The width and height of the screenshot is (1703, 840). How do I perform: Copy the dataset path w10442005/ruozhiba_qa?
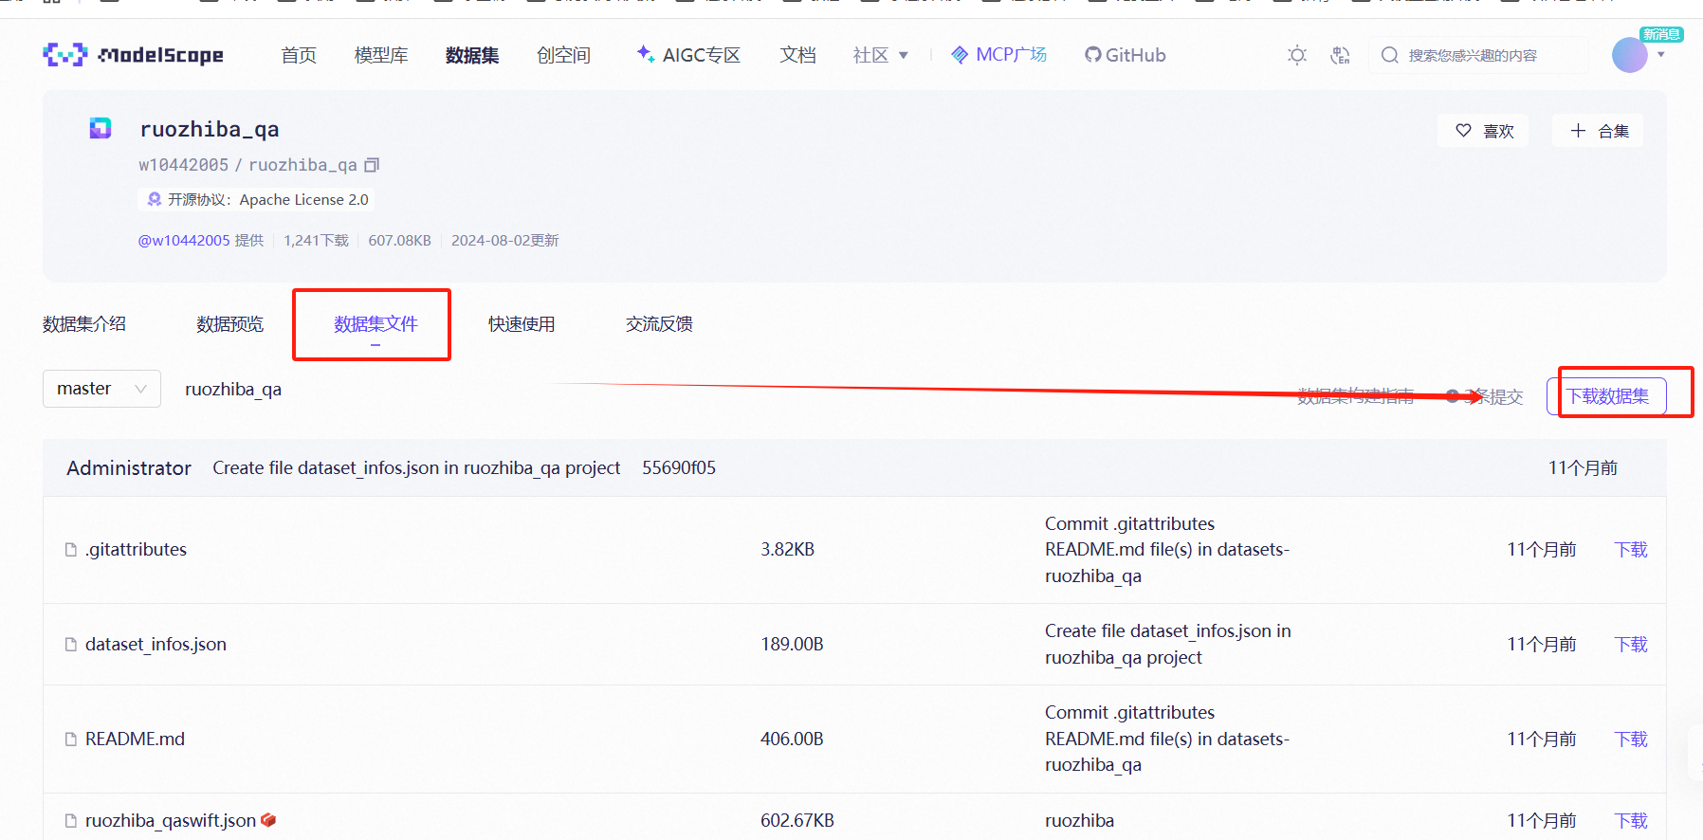pos(373,165)
